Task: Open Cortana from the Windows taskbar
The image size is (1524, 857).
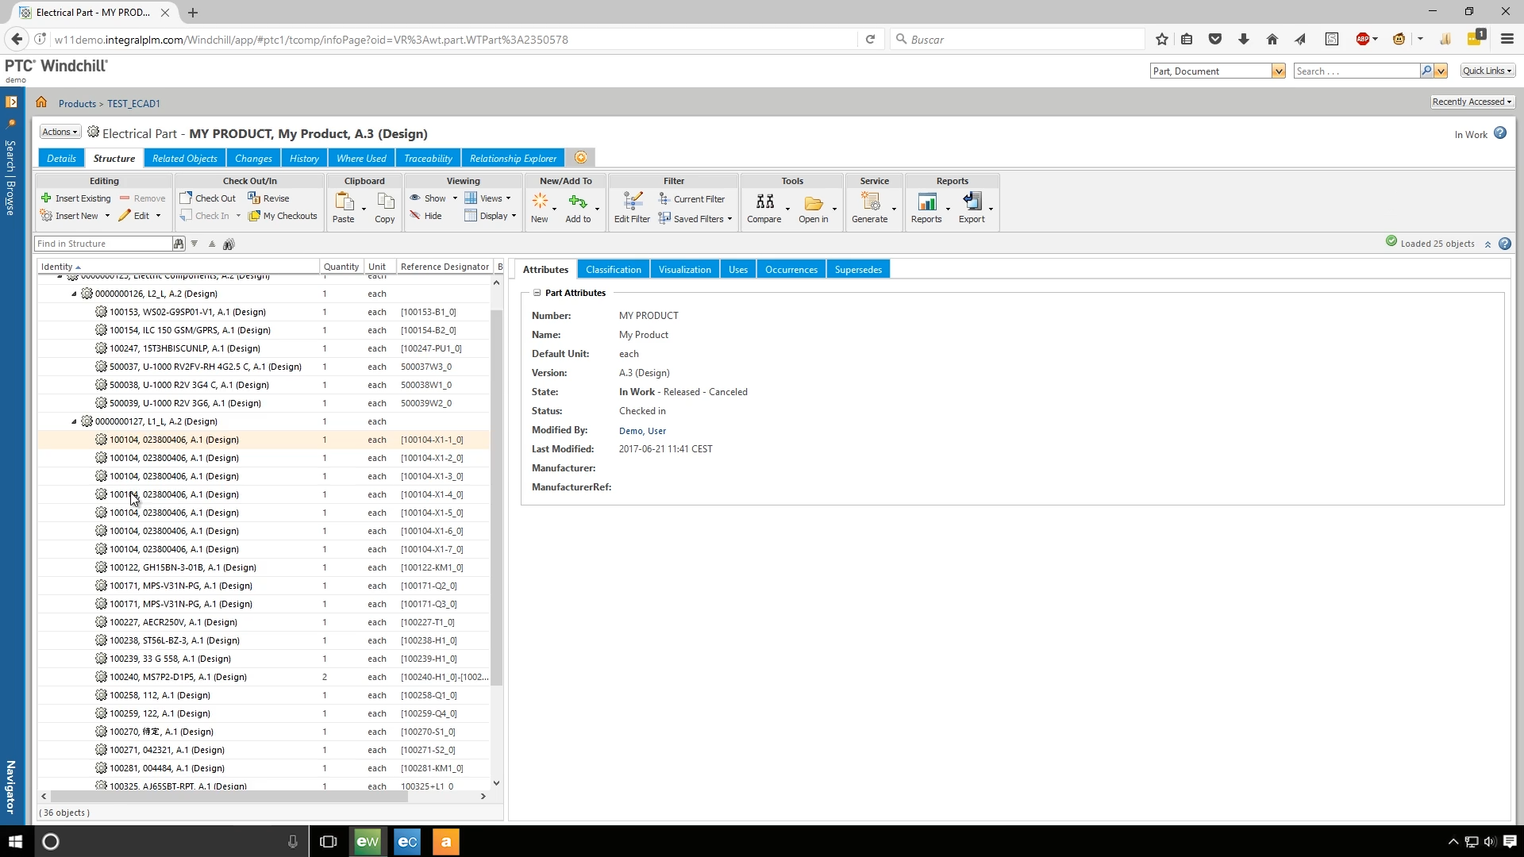Action: 50,841
